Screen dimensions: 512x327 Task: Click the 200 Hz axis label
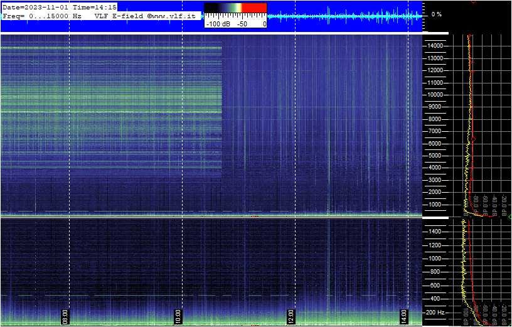tap(435, 313)
